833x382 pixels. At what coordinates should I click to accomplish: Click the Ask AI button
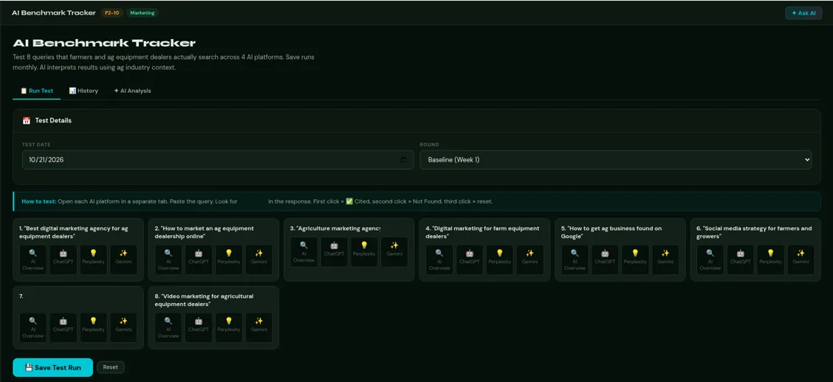point(803,13)
